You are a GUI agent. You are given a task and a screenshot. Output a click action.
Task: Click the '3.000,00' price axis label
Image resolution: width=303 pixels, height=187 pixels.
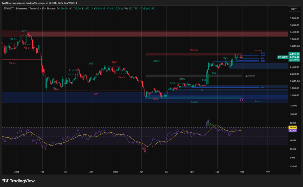294,46
